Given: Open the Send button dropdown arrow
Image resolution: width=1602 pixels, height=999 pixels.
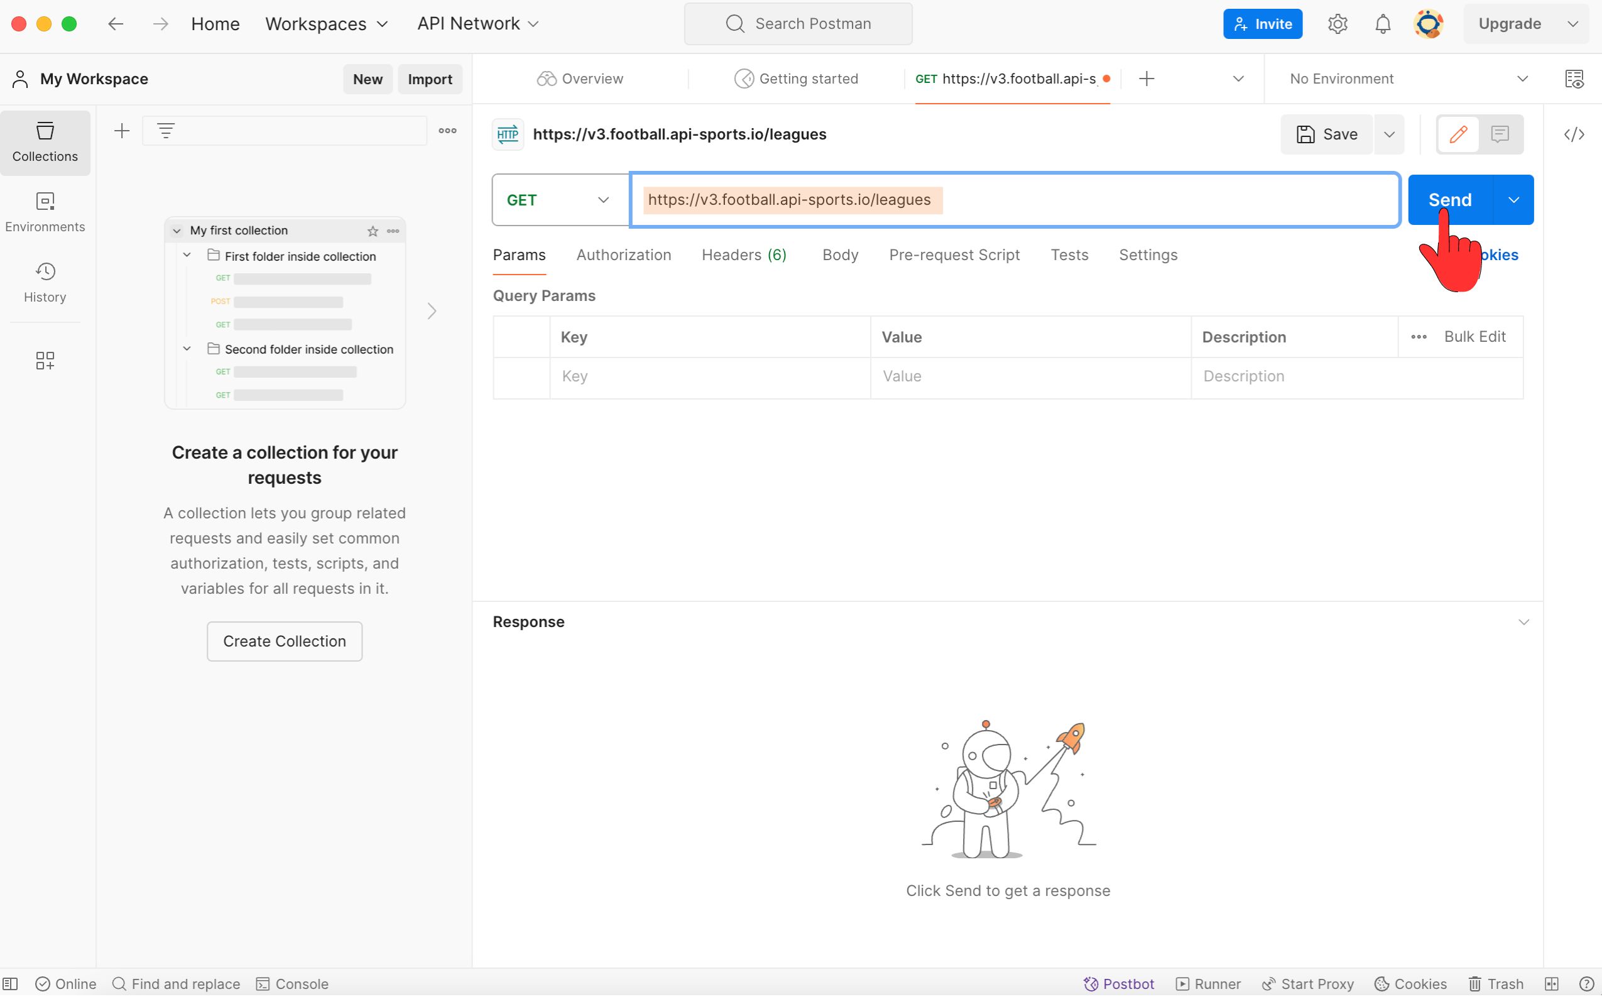Looking at the screenshot, I should tap(1513, 200).
